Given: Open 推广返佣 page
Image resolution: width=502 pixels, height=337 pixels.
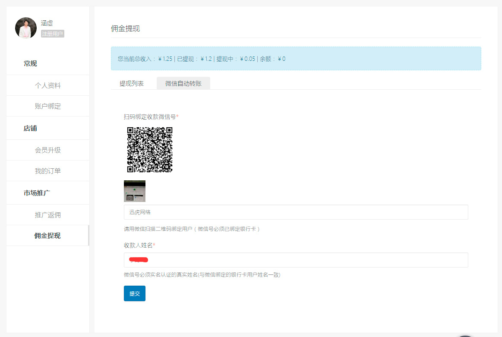Looking at the screenshot, I should click(x=48, y=215).
